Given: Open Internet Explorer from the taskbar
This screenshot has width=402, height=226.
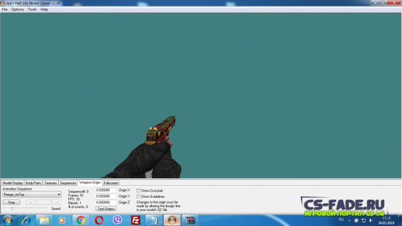Looking at the screenshot, I should 26,220.
